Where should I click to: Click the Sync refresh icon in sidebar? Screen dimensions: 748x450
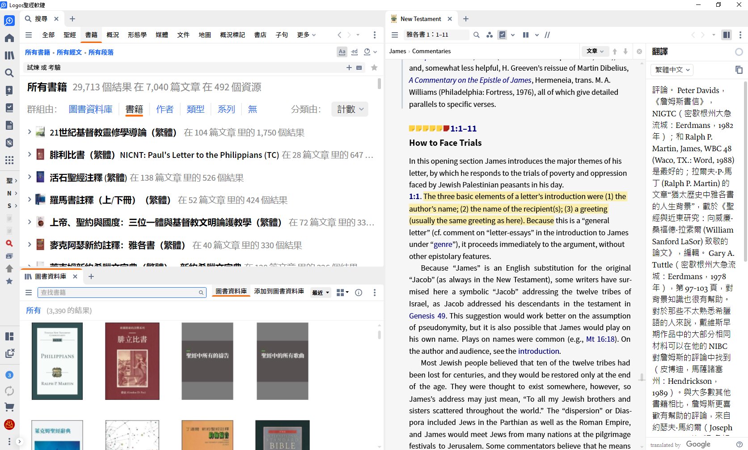[9, 391]
